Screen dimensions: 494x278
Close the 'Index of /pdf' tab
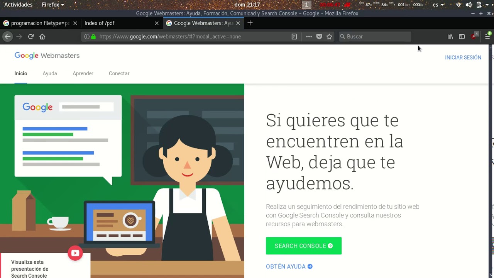click(x=156, y=23)
